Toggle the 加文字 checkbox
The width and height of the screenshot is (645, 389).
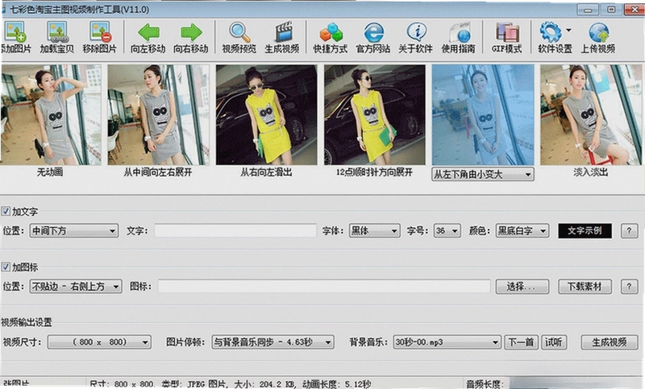pyautogui.click(x=6, y=211)
